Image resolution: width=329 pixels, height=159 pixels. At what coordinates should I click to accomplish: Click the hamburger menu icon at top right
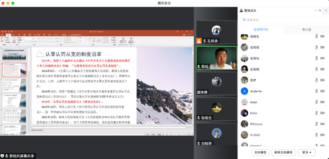(326, 10)
